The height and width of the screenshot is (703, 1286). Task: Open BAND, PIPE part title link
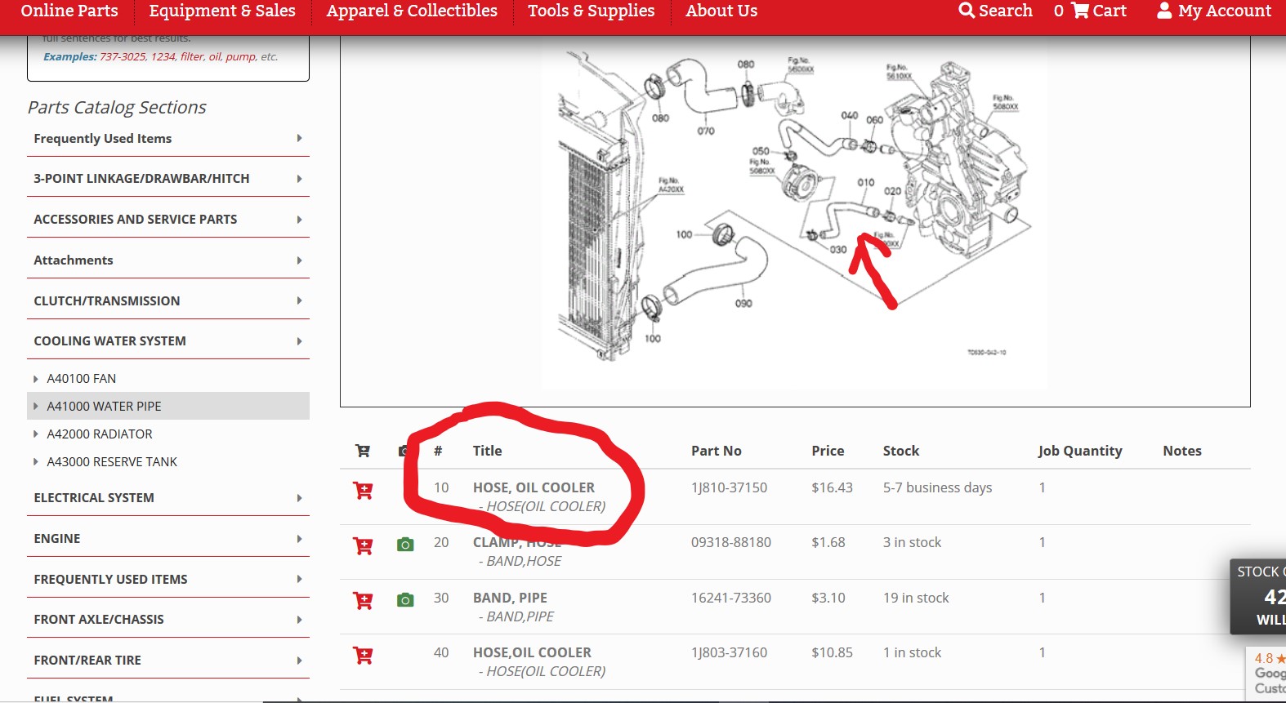coord(510,598)
